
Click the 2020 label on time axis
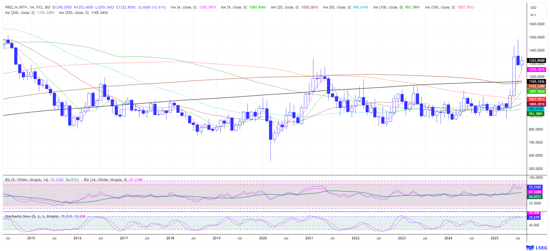coord(263,238)
